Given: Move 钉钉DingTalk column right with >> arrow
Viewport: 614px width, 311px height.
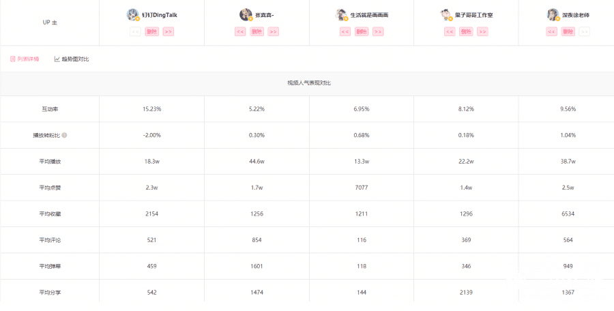Looking at the screenshot, I should [x=168, y=31].
